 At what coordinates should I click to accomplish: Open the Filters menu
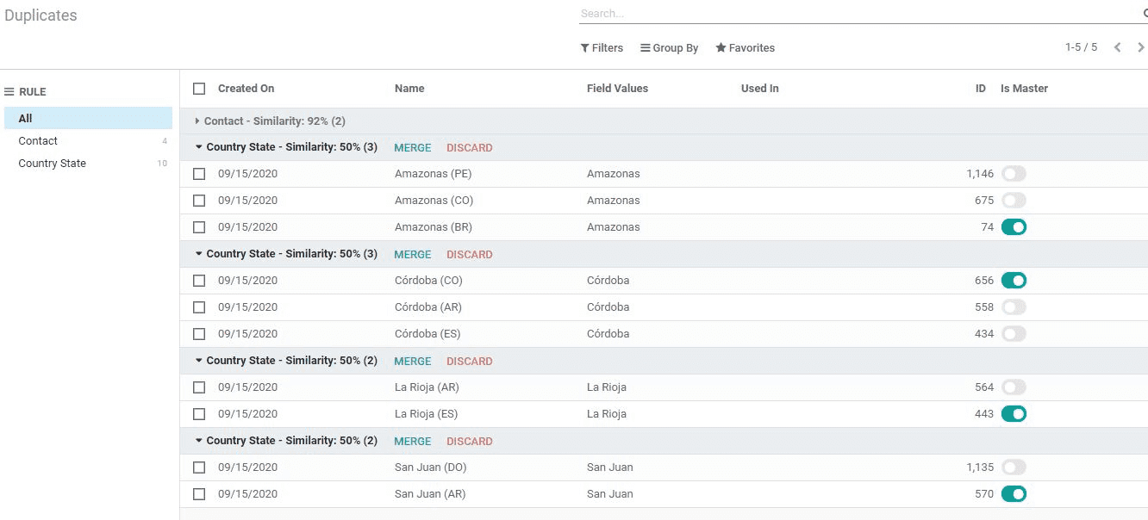(x=602, y=48)
